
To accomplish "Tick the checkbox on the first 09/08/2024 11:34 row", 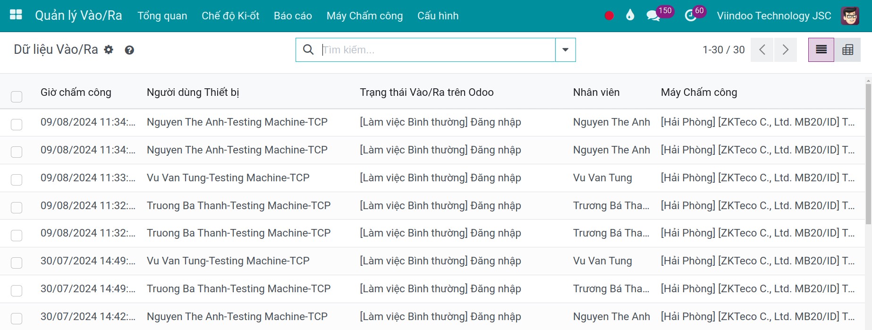I will click(x=17, y=125).
